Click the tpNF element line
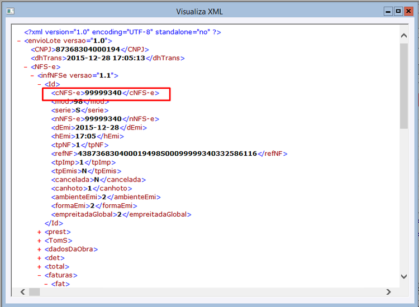 pyautogui.click(x=80, y=145)
